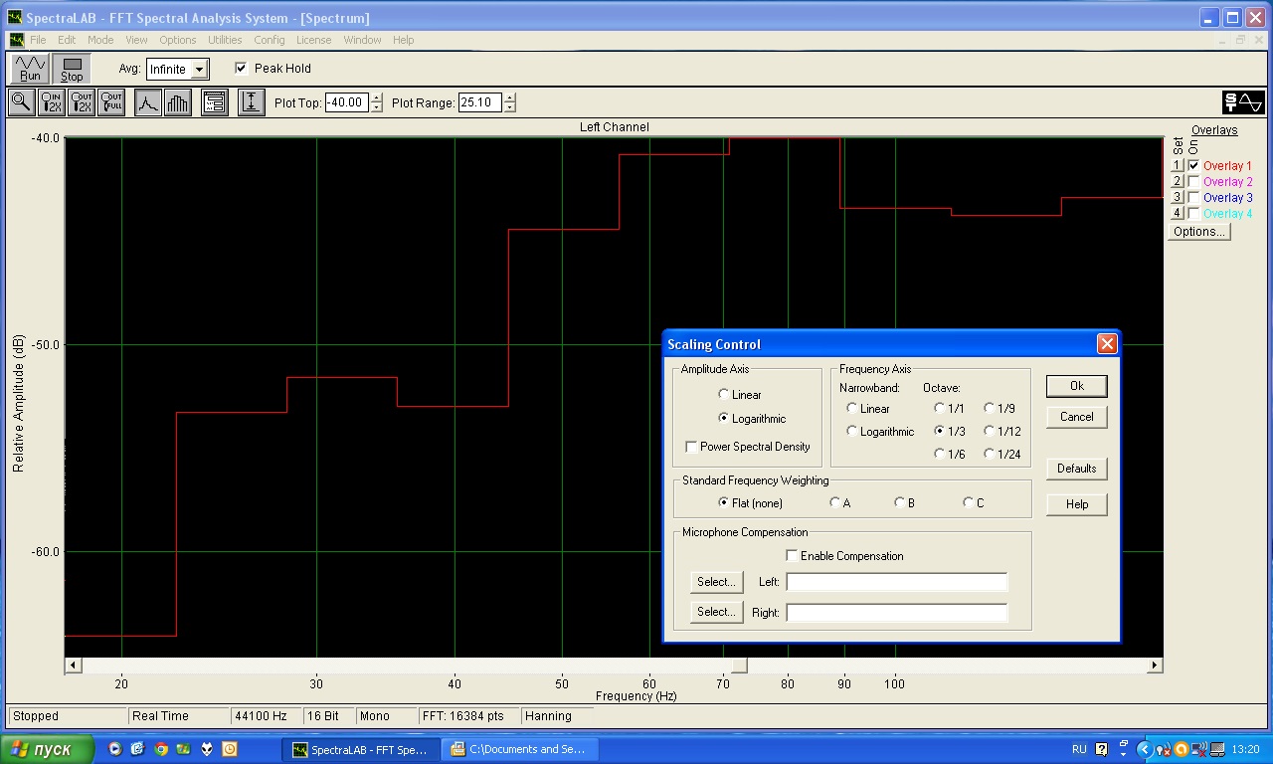Click the frequency scrollbar right arrow

click(1155, 666)
